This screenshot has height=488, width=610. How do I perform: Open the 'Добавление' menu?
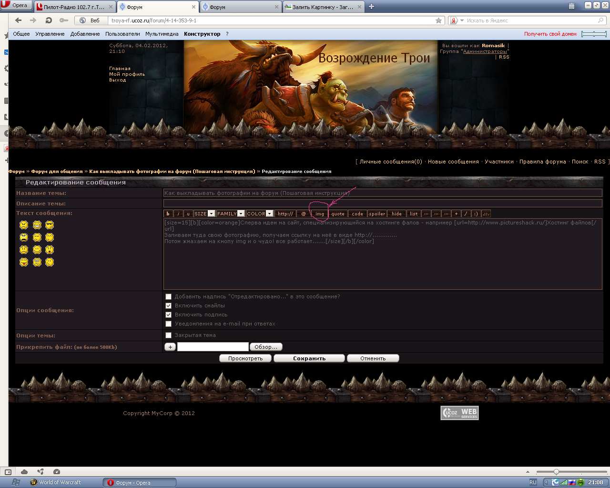[x=85, y=34]
